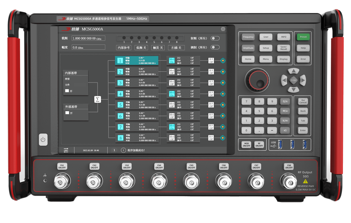Click channel 2 output connector icon on screen
This screenshot has height=223, width=351.
(223, 72)
